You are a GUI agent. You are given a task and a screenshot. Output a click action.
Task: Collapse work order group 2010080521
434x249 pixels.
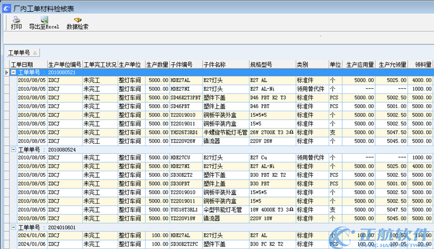(13, 72)
